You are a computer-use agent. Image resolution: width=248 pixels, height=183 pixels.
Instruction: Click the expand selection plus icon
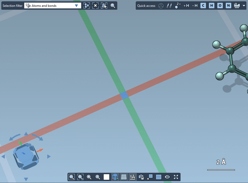click(x=104, y=6)
